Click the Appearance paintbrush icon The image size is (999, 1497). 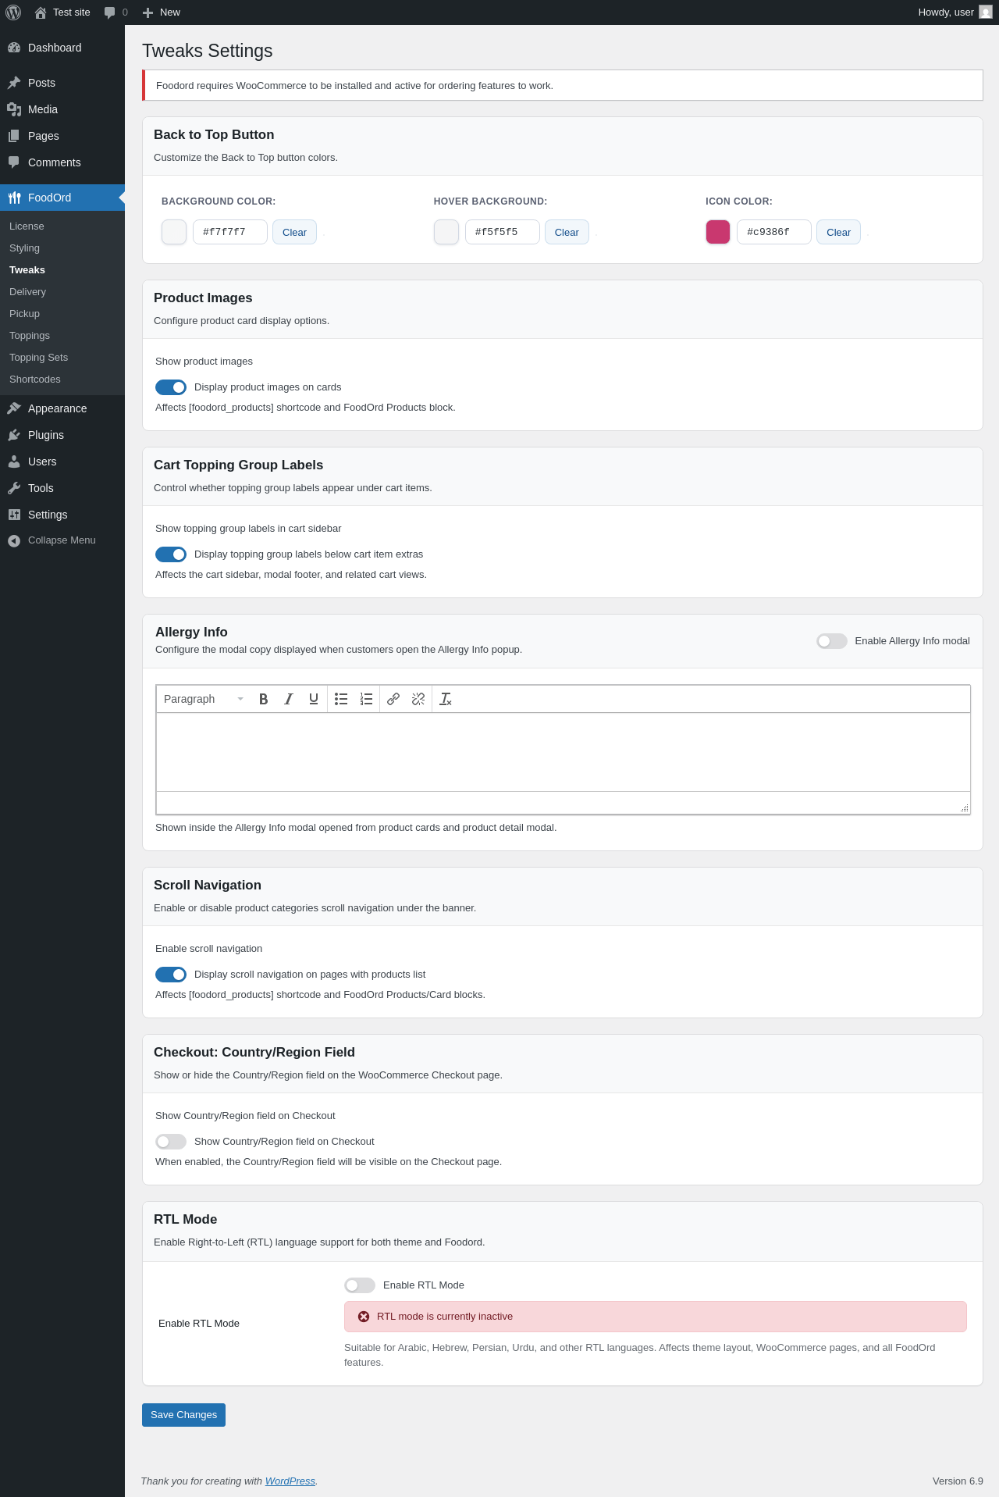(x=14, y=408)
